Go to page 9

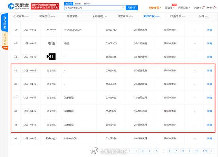click(x=189, y=151)
